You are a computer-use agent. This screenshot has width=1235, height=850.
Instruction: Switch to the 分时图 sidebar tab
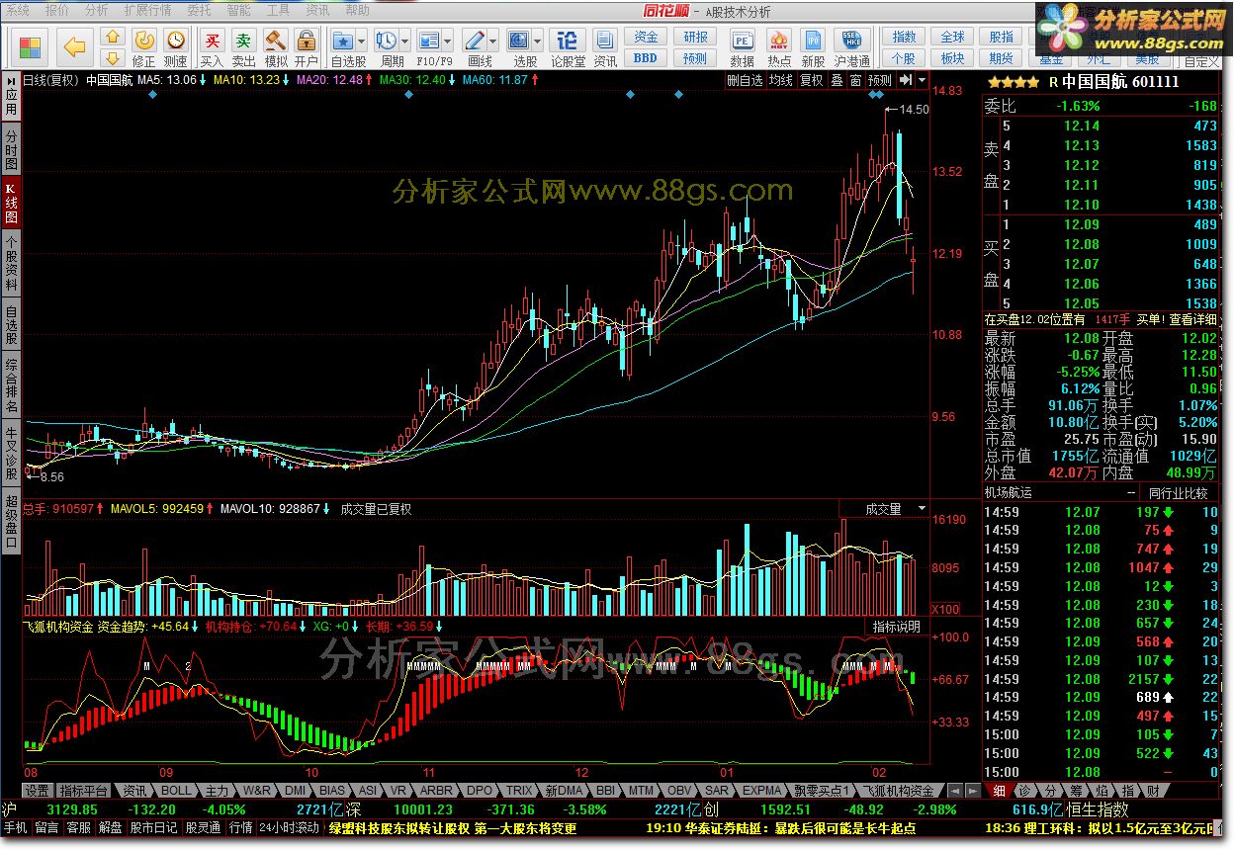coord(11,148)
